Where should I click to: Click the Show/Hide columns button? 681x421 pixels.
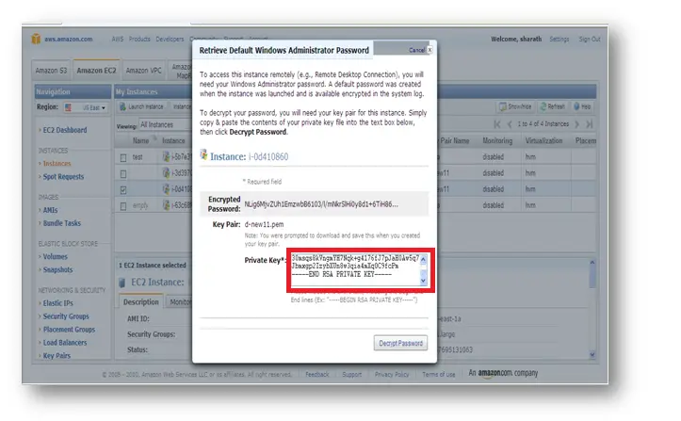pos(515,106)
